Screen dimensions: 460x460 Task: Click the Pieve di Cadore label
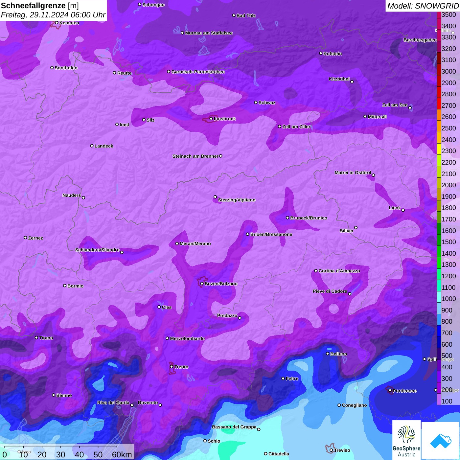point(330,291)
